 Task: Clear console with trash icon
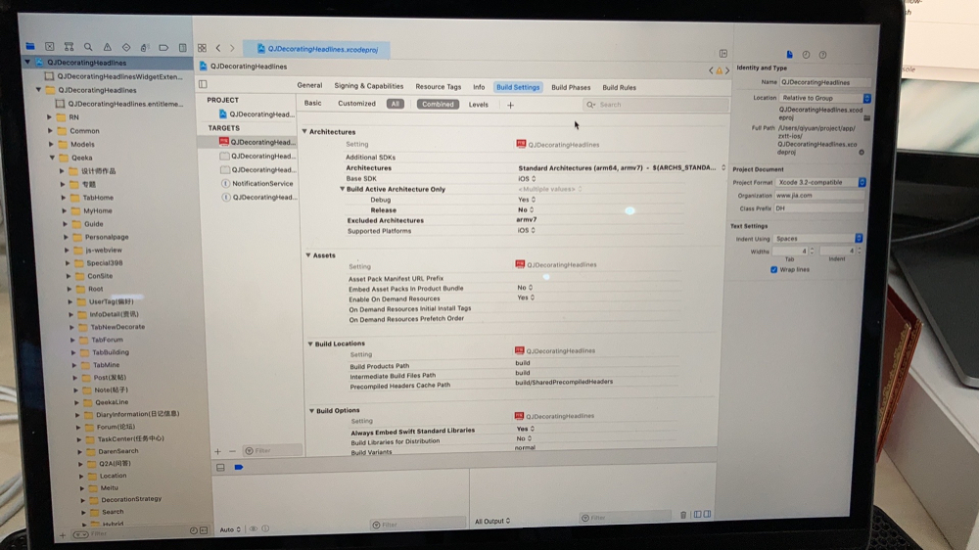683,515
